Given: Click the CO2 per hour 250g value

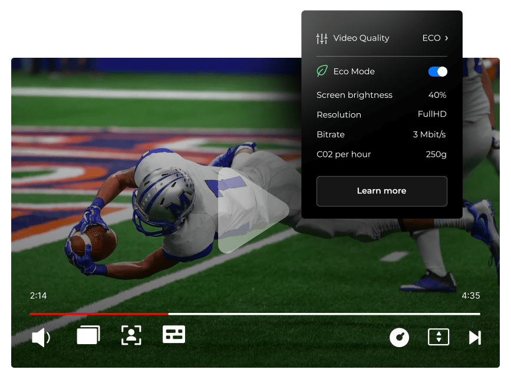Looking at the screenshot, I should pyautogui.click(x=436, y=154).
